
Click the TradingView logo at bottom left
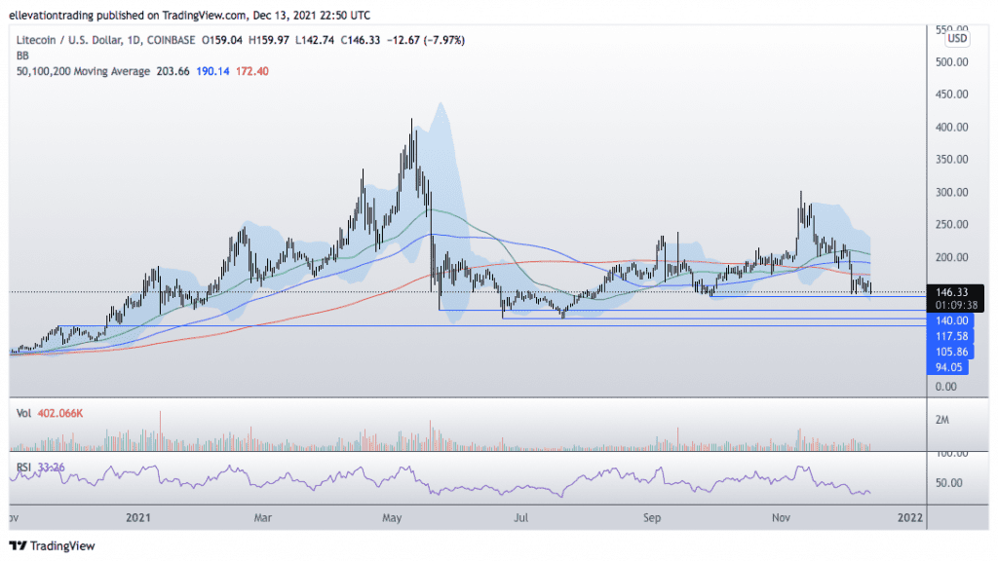coord(53,545)
